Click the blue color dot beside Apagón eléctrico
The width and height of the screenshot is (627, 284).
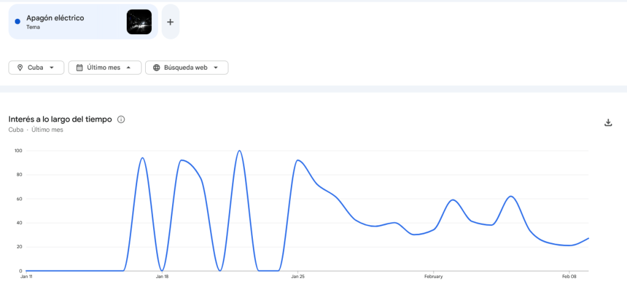tap(17, 22)
